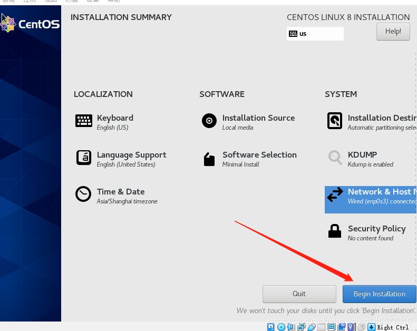Click VirtualBox audio status icon
Screen dimensions: 417x331
tap(291, 327)
